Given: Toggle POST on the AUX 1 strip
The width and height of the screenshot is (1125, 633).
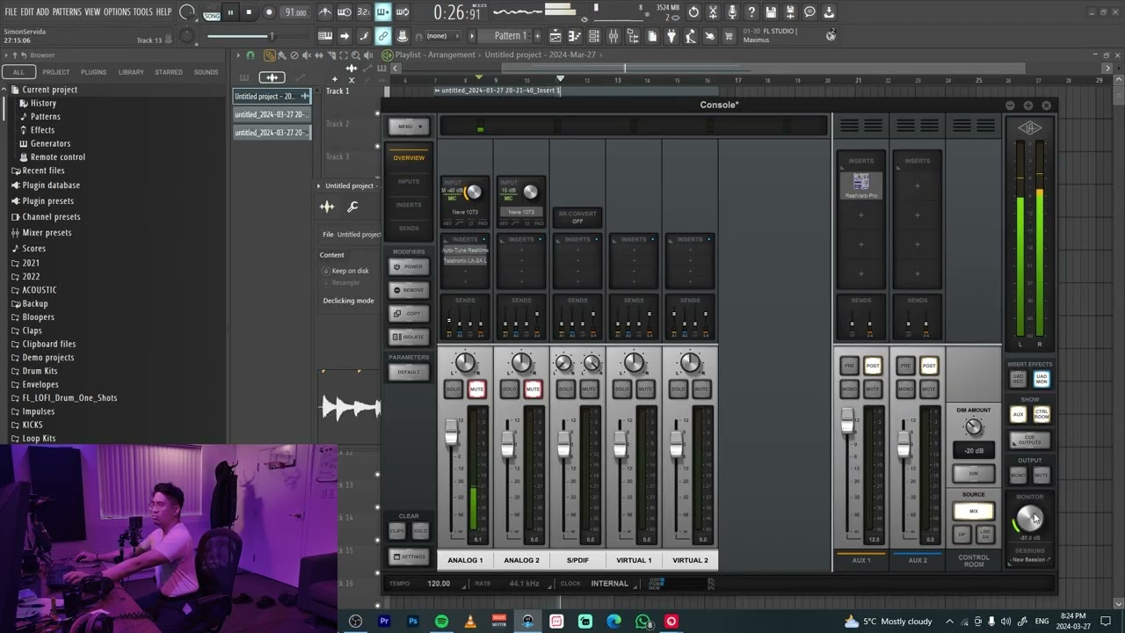Looking at the screenshot, I should pos(873,366).
